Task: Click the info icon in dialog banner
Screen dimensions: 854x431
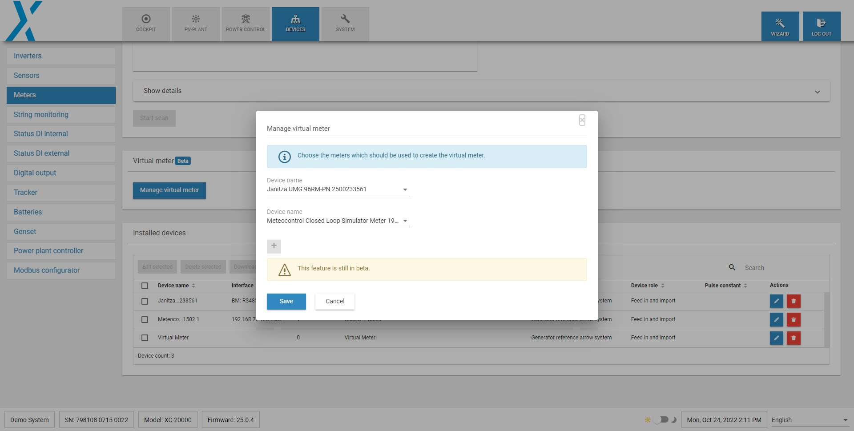Action: pos(285,157)
